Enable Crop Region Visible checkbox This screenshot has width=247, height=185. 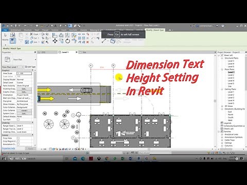click(18, 141)
